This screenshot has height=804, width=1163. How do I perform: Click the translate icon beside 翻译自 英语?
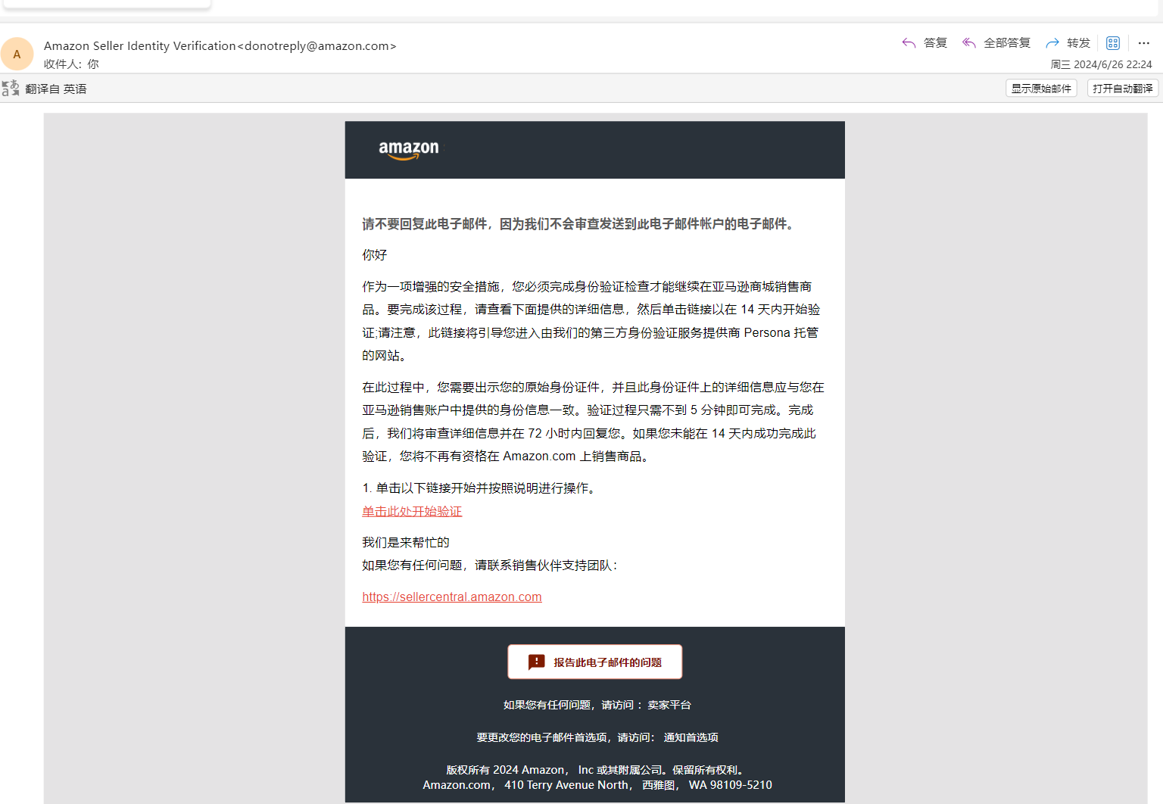click(x=11, y=89)
